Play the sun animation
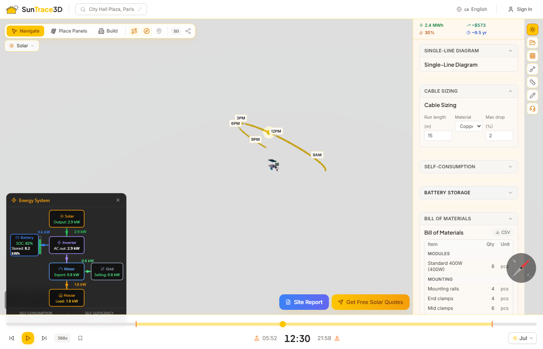This screenshot has height=349, width=543. click(x=28, y=338)
